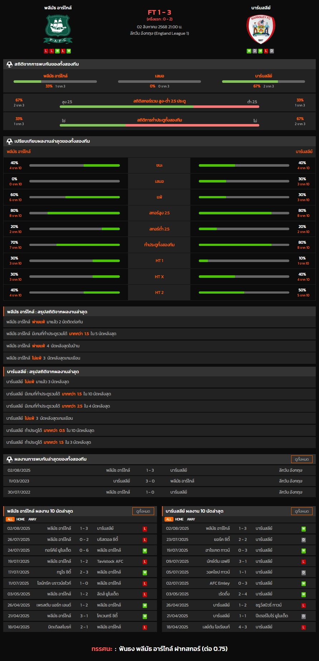Select AWAY filter in Plymouth last 10 matches

(33, 519)
